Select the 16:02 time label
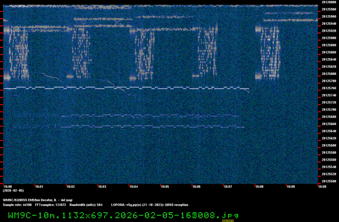Screen dimensions: 339x222 pyautogui.click(x=71, y=186)
